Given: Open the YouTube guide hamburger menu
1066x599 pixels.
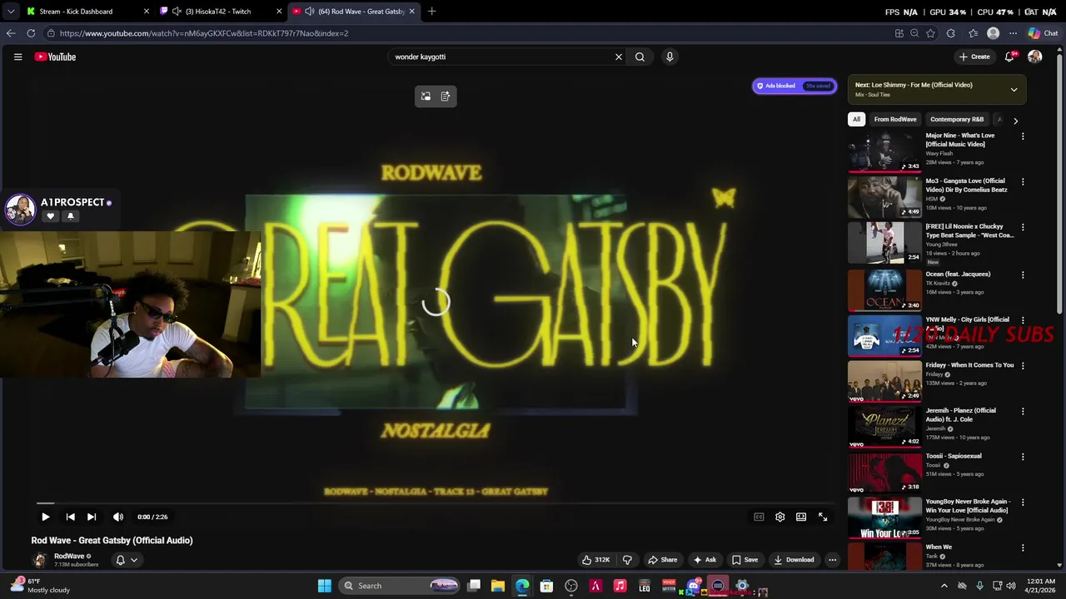Looking at the screenshot, I should coord(17,57).
